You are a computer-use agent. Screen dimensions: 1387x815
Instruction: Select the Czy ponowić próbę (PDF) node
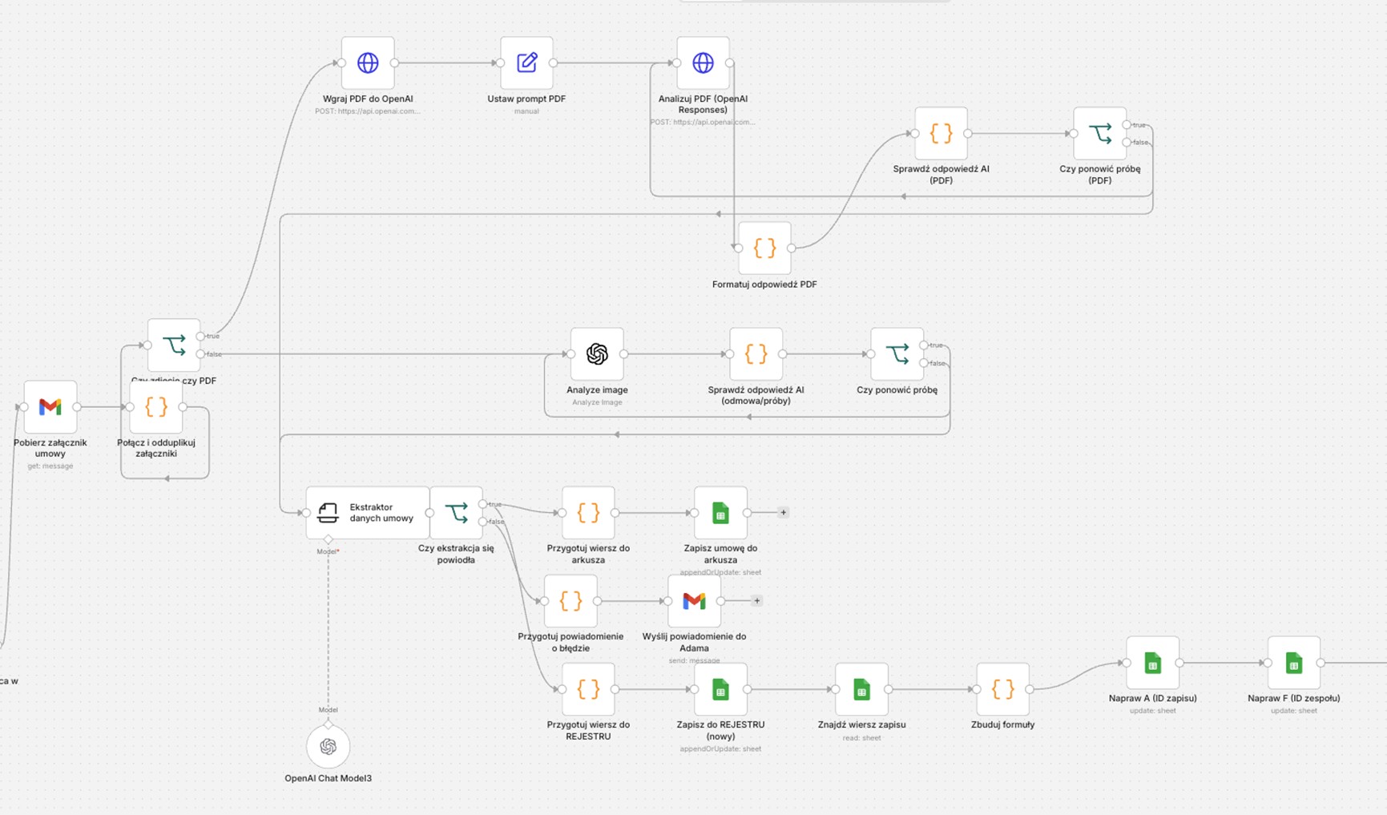pos(1099,133)
